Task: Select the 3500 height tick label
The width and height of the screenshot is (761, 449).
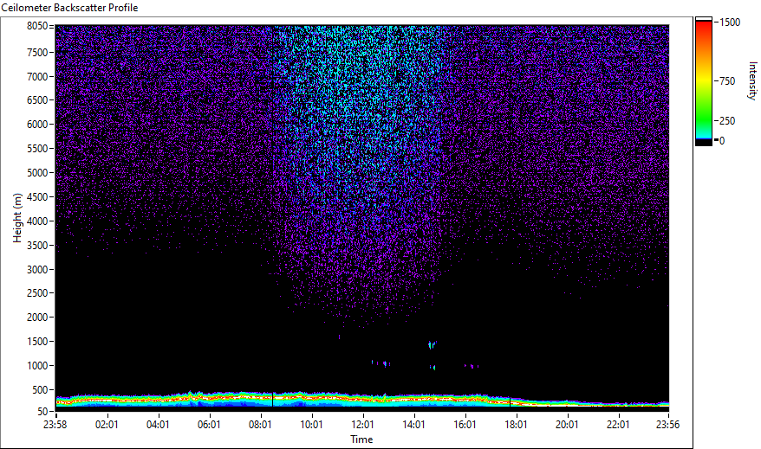Action: (37, 246)
